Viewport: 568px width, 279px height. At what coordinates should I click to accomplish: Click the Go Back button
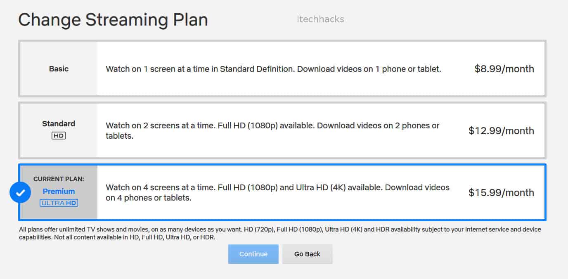click(307, 254)
